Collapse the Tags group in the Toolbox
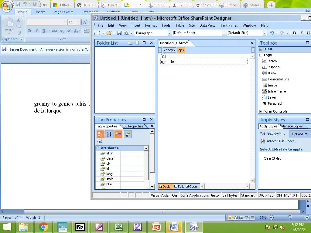 261,55
